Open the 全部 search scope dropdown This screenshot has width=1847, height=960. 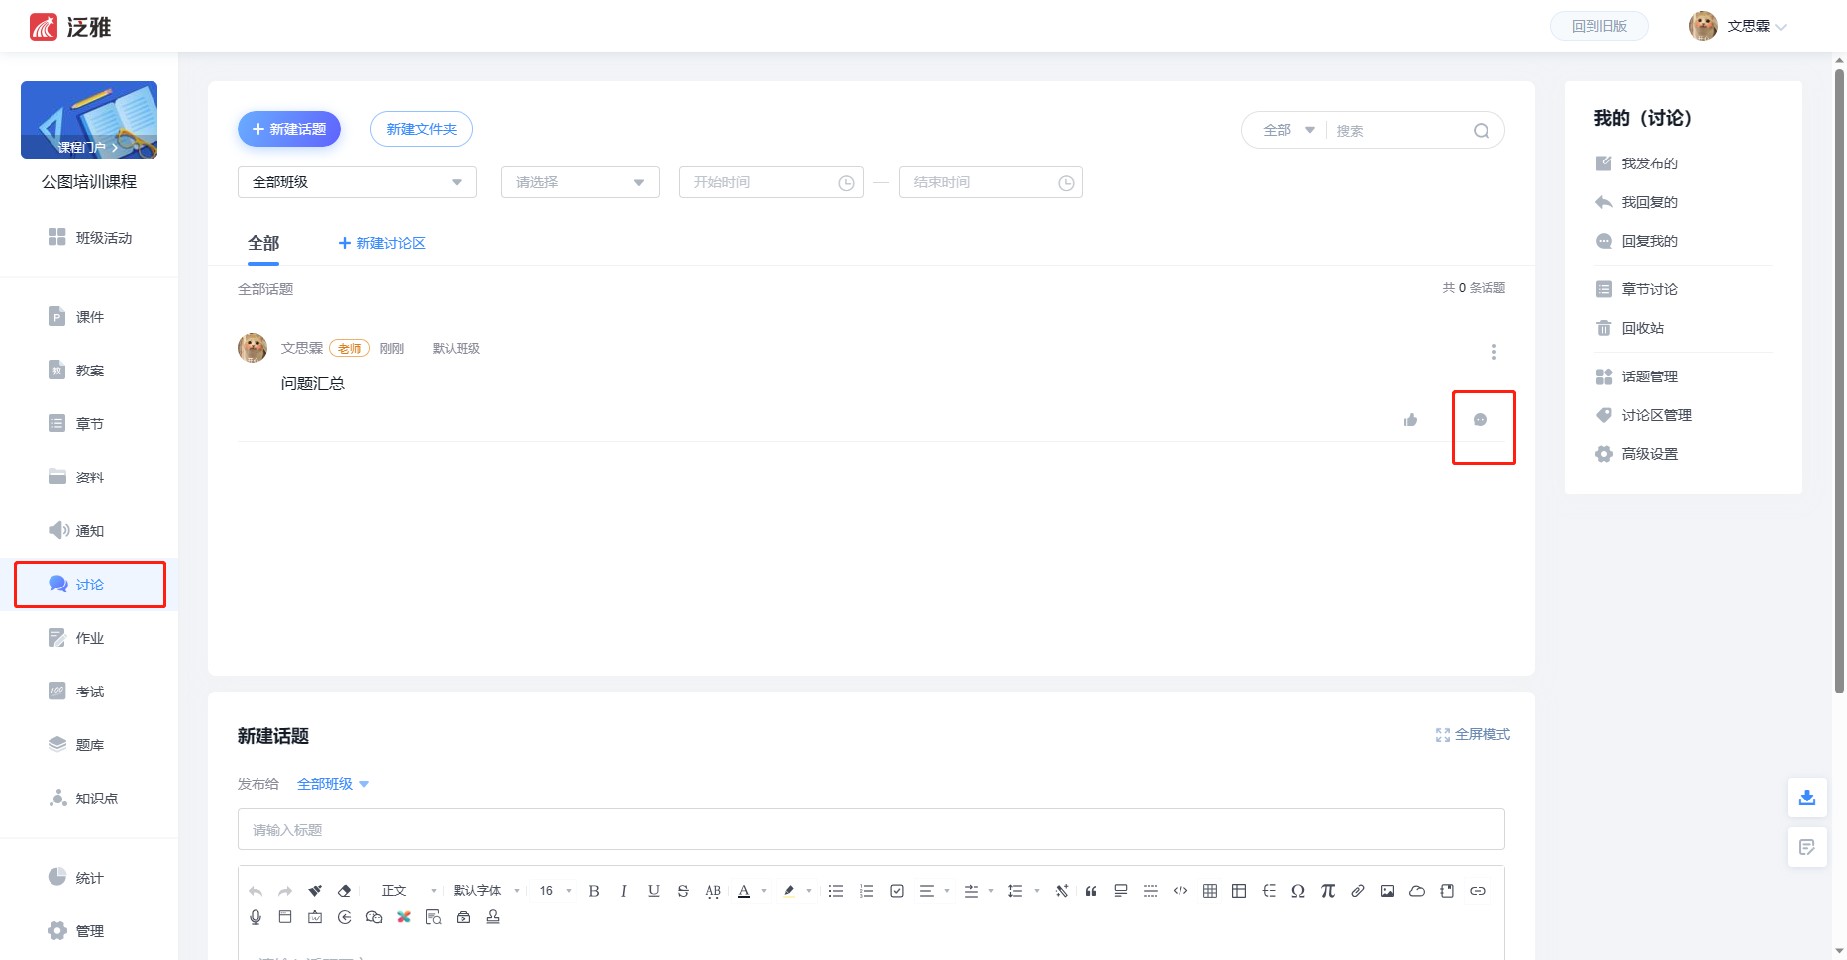[x=1288, y=130]
